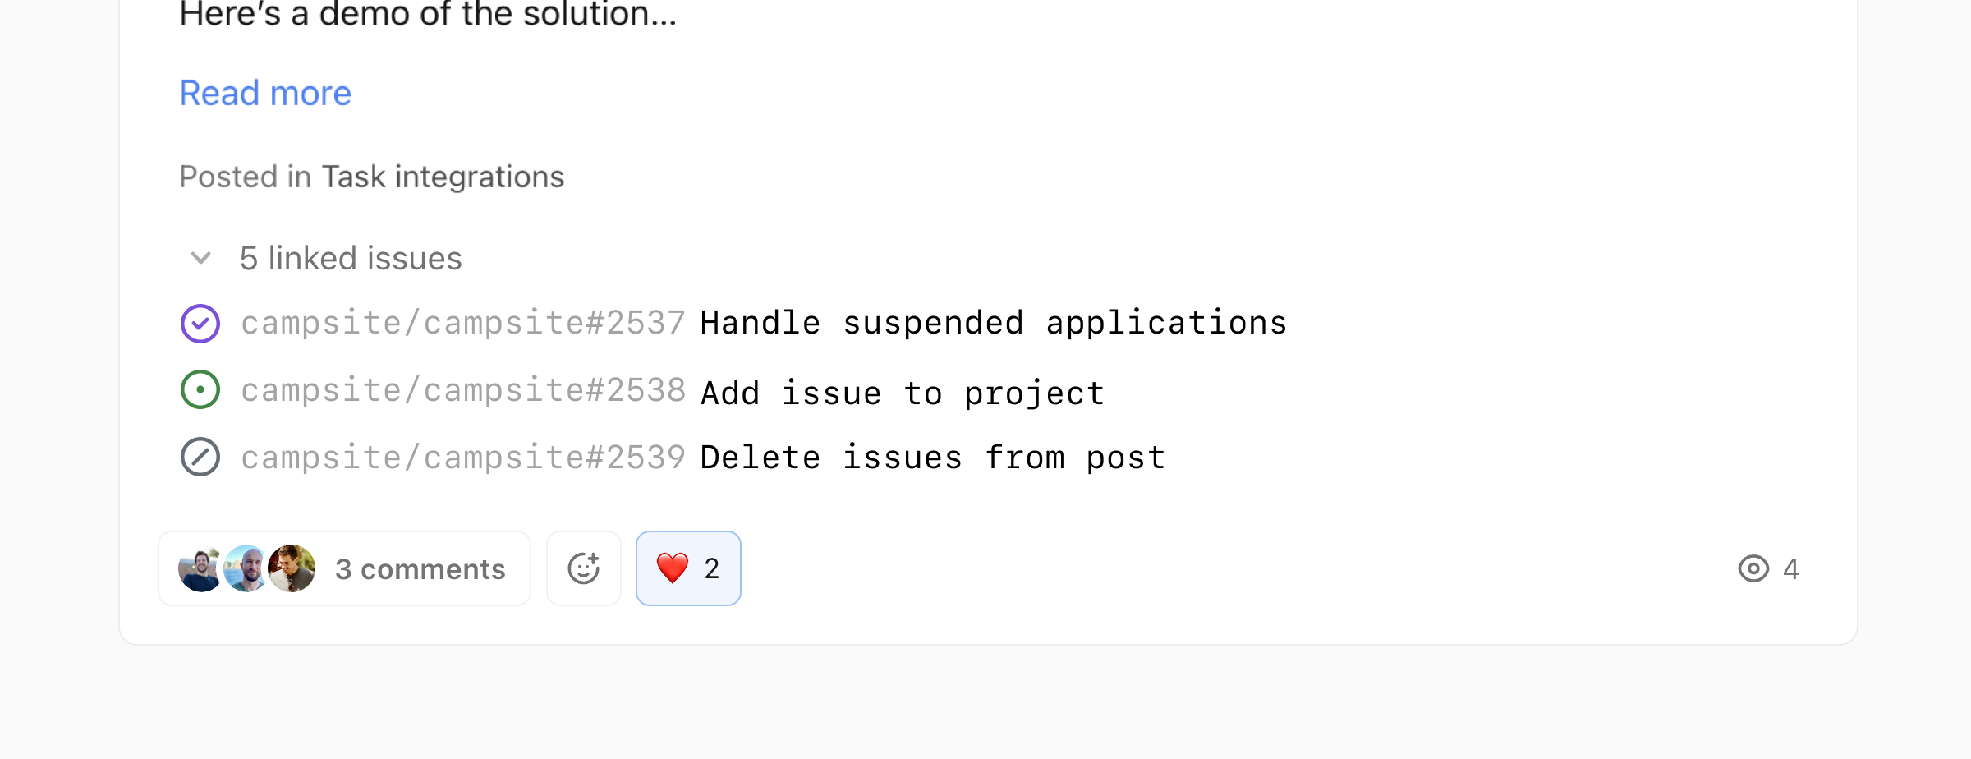Click the gray closed-not-planned issue icon
Image resolution: width=1971 pixels, height=759 pixels.
tap(200, 458)
